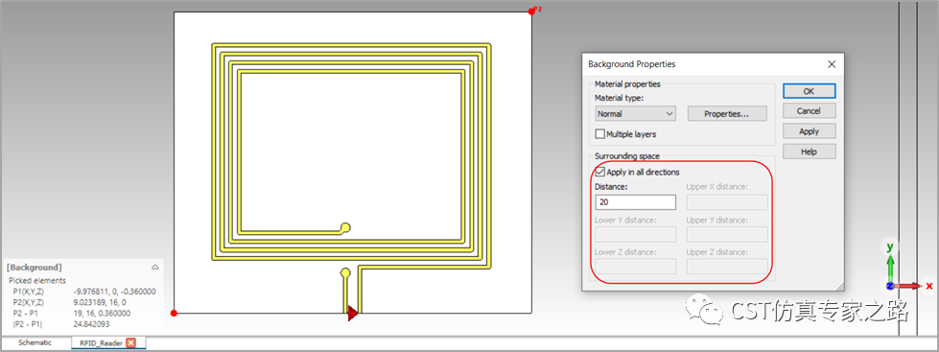Screen dimensions: 939x352
Task: Click the lower feed circular pad
Action: (x=345, y=273)
